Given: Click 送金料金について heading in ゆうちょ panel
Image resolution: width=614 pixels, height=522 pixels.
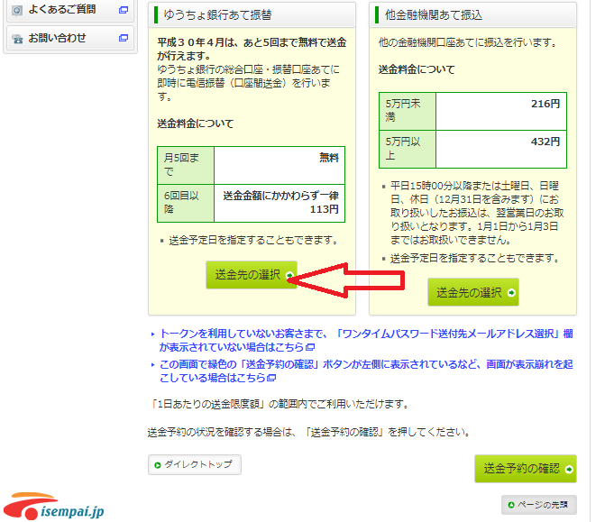Looking at the screenshot, I should (x=196, y=124).
